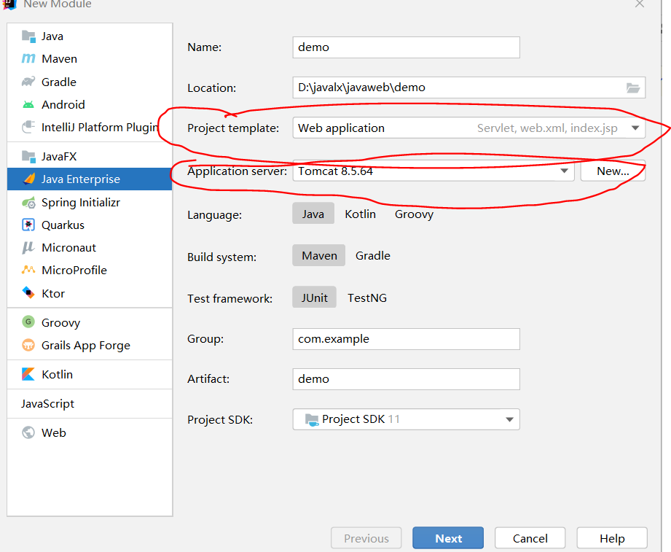Click the MicroProfile icon

(x=28, y=270)
